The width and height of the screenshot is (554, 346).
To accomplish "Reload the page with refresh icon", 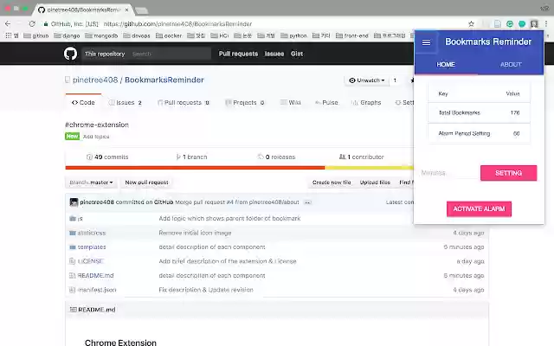I will [32, 23].
